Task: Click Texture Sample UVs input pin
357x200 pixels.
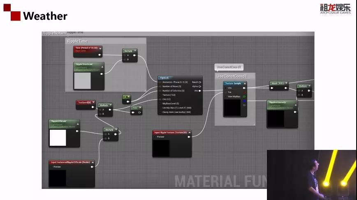Action: coord(226,88)
